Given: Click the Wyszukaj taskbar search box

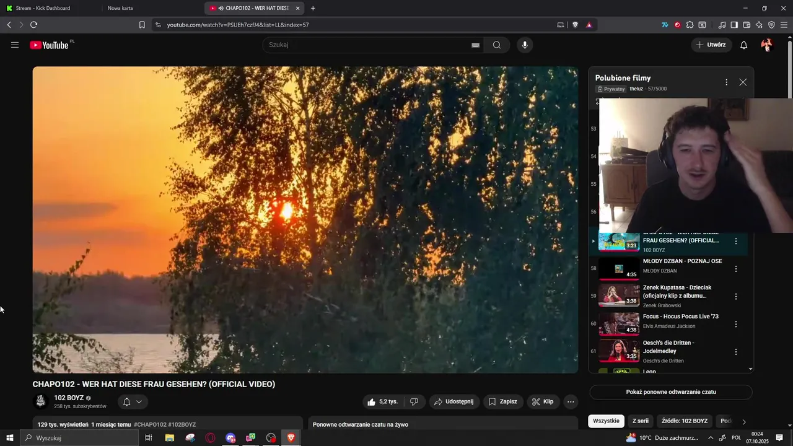Looking at the screenshot, I should 79,438.
